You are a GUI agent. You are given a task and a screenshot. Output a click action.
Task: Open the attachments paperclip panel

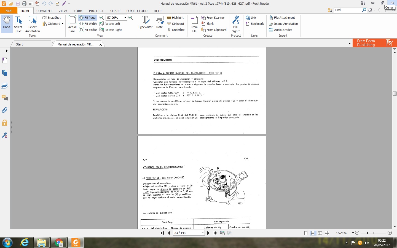[5, 110]
